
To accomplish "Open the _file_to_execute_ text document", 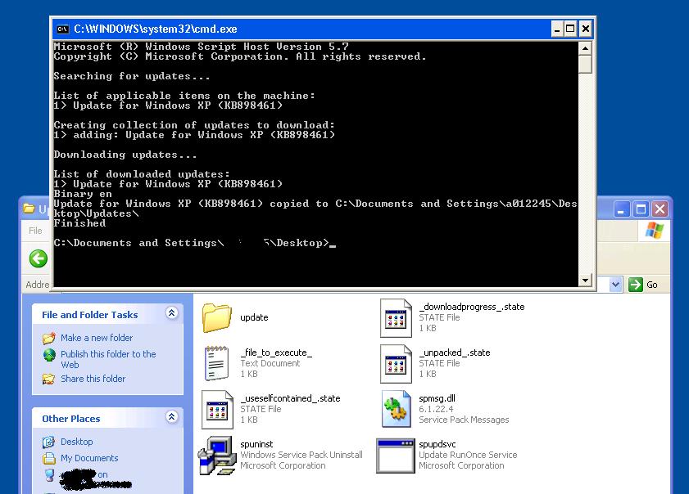I will pos(217,363).
